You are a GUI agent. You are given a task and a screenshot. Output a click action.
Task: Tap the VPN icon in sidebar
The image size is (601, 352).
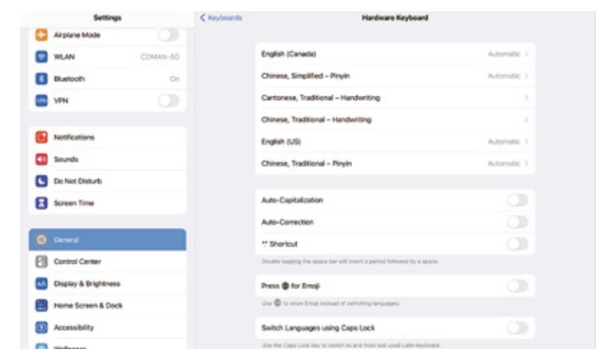41,100
